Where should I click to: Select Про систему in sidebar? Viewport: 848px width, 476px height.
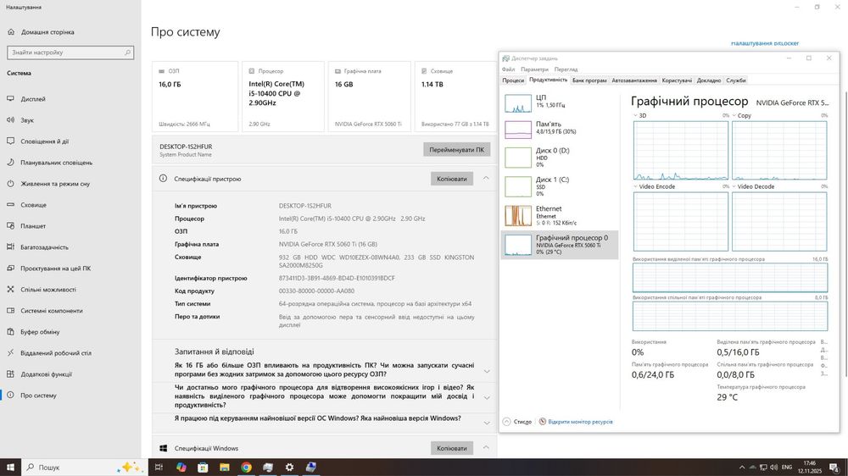click(38, 395)
